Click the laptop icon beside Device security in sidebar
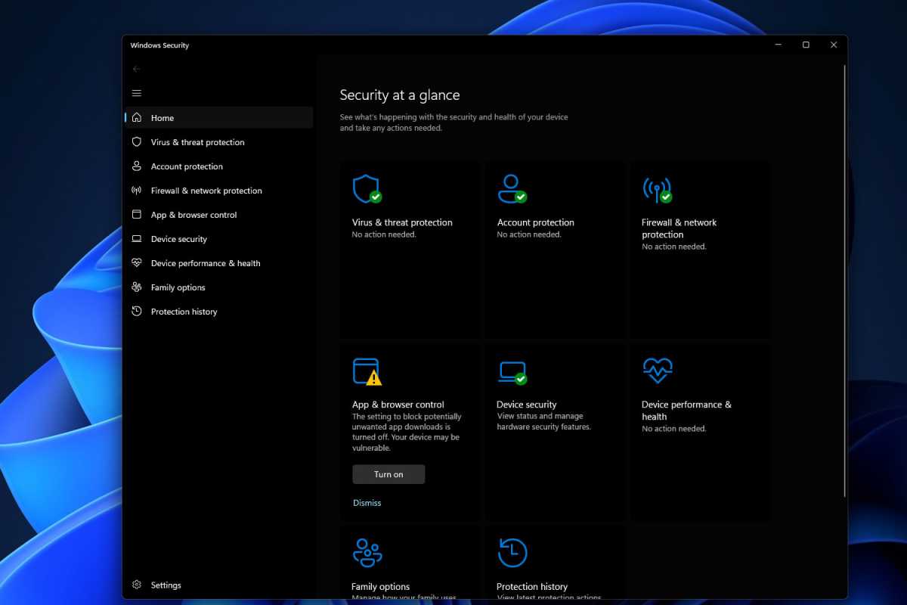907x605 pixels. coord(136,238)
